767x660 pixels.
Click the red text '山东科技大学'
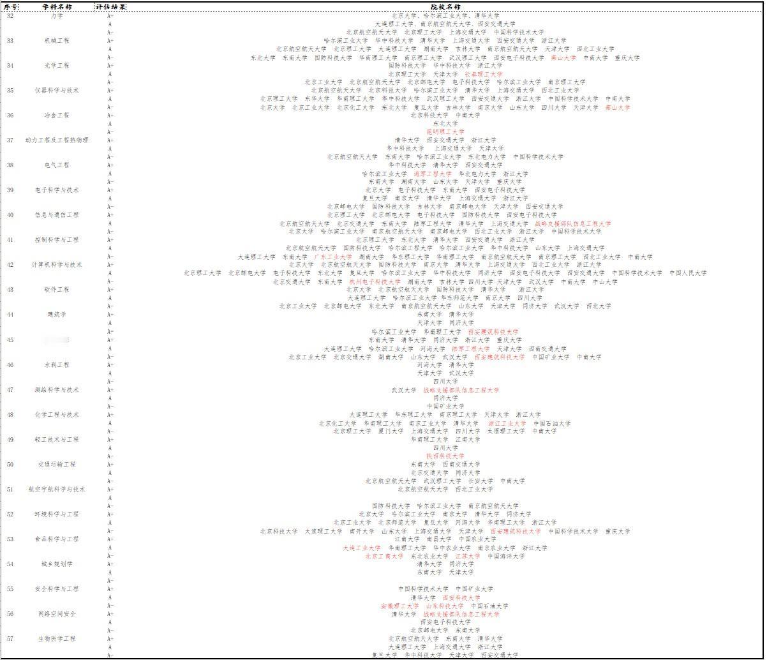(445, 606)
